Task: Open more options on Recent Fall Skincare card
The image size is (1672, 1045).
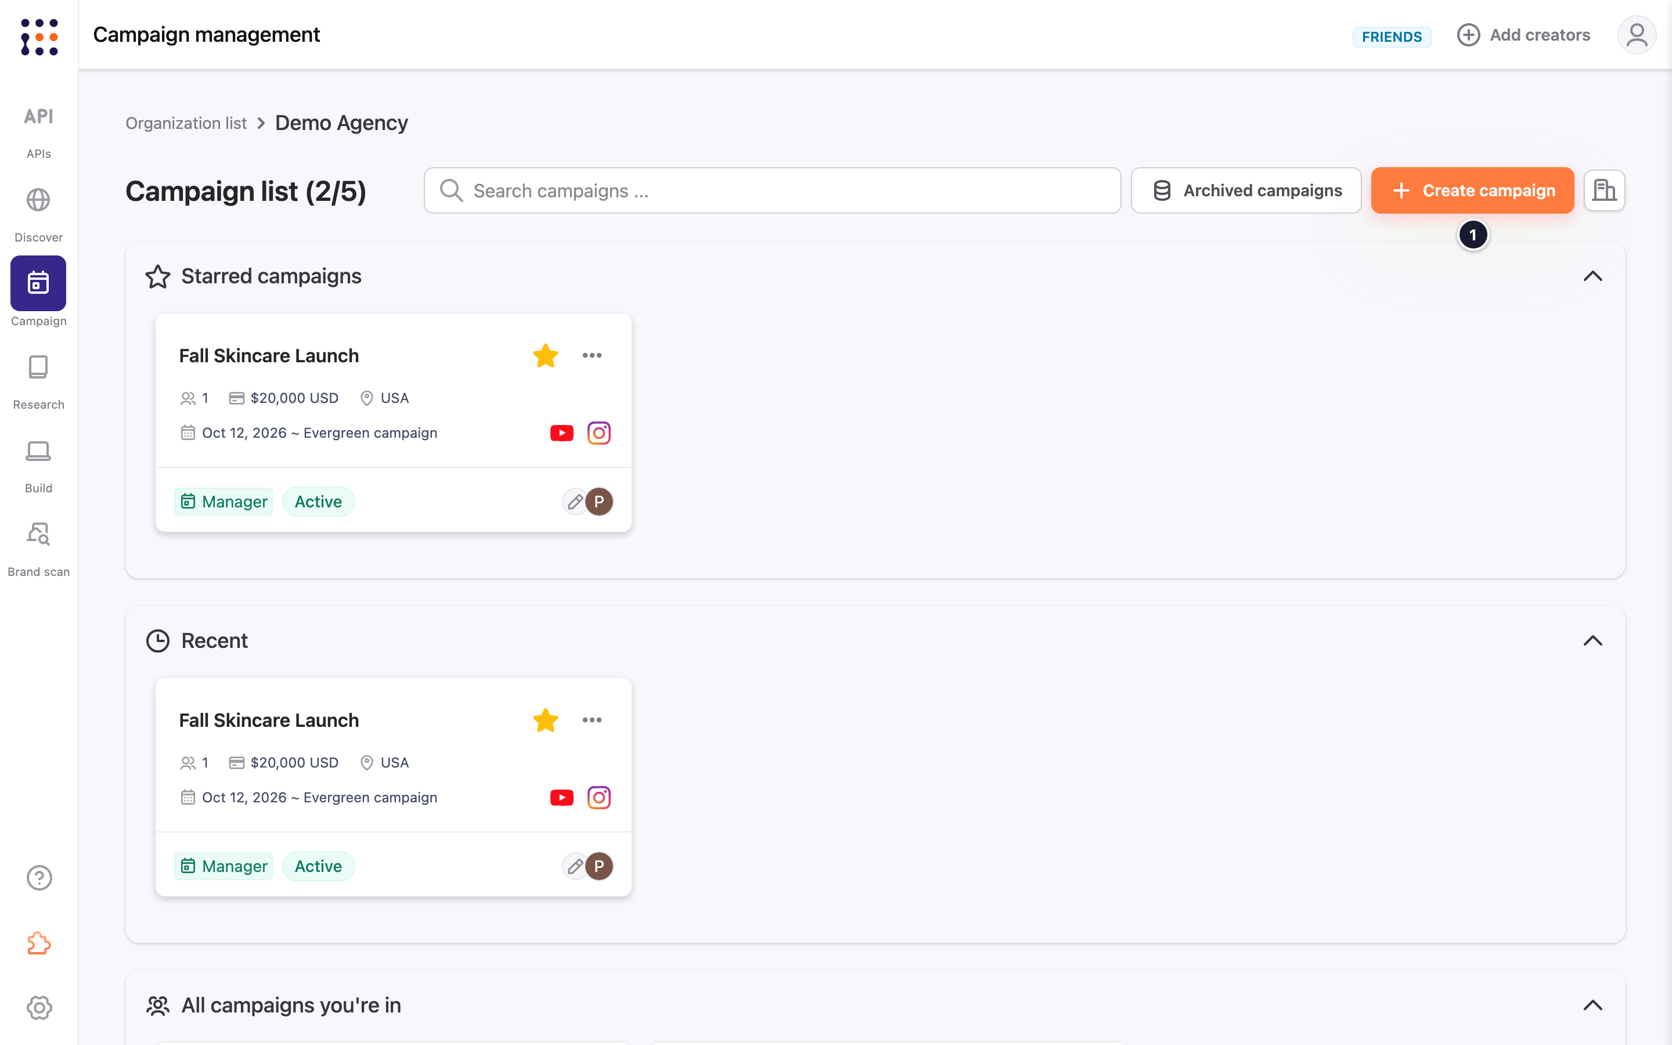Action: [592, 720]
